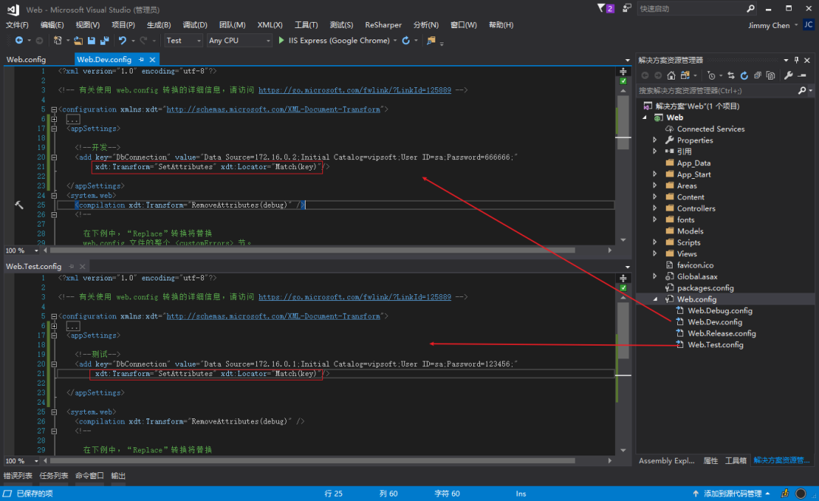This screenshot has height=501, width=819.
Task: Click the Solution Explorer search field
Action: 717,91
